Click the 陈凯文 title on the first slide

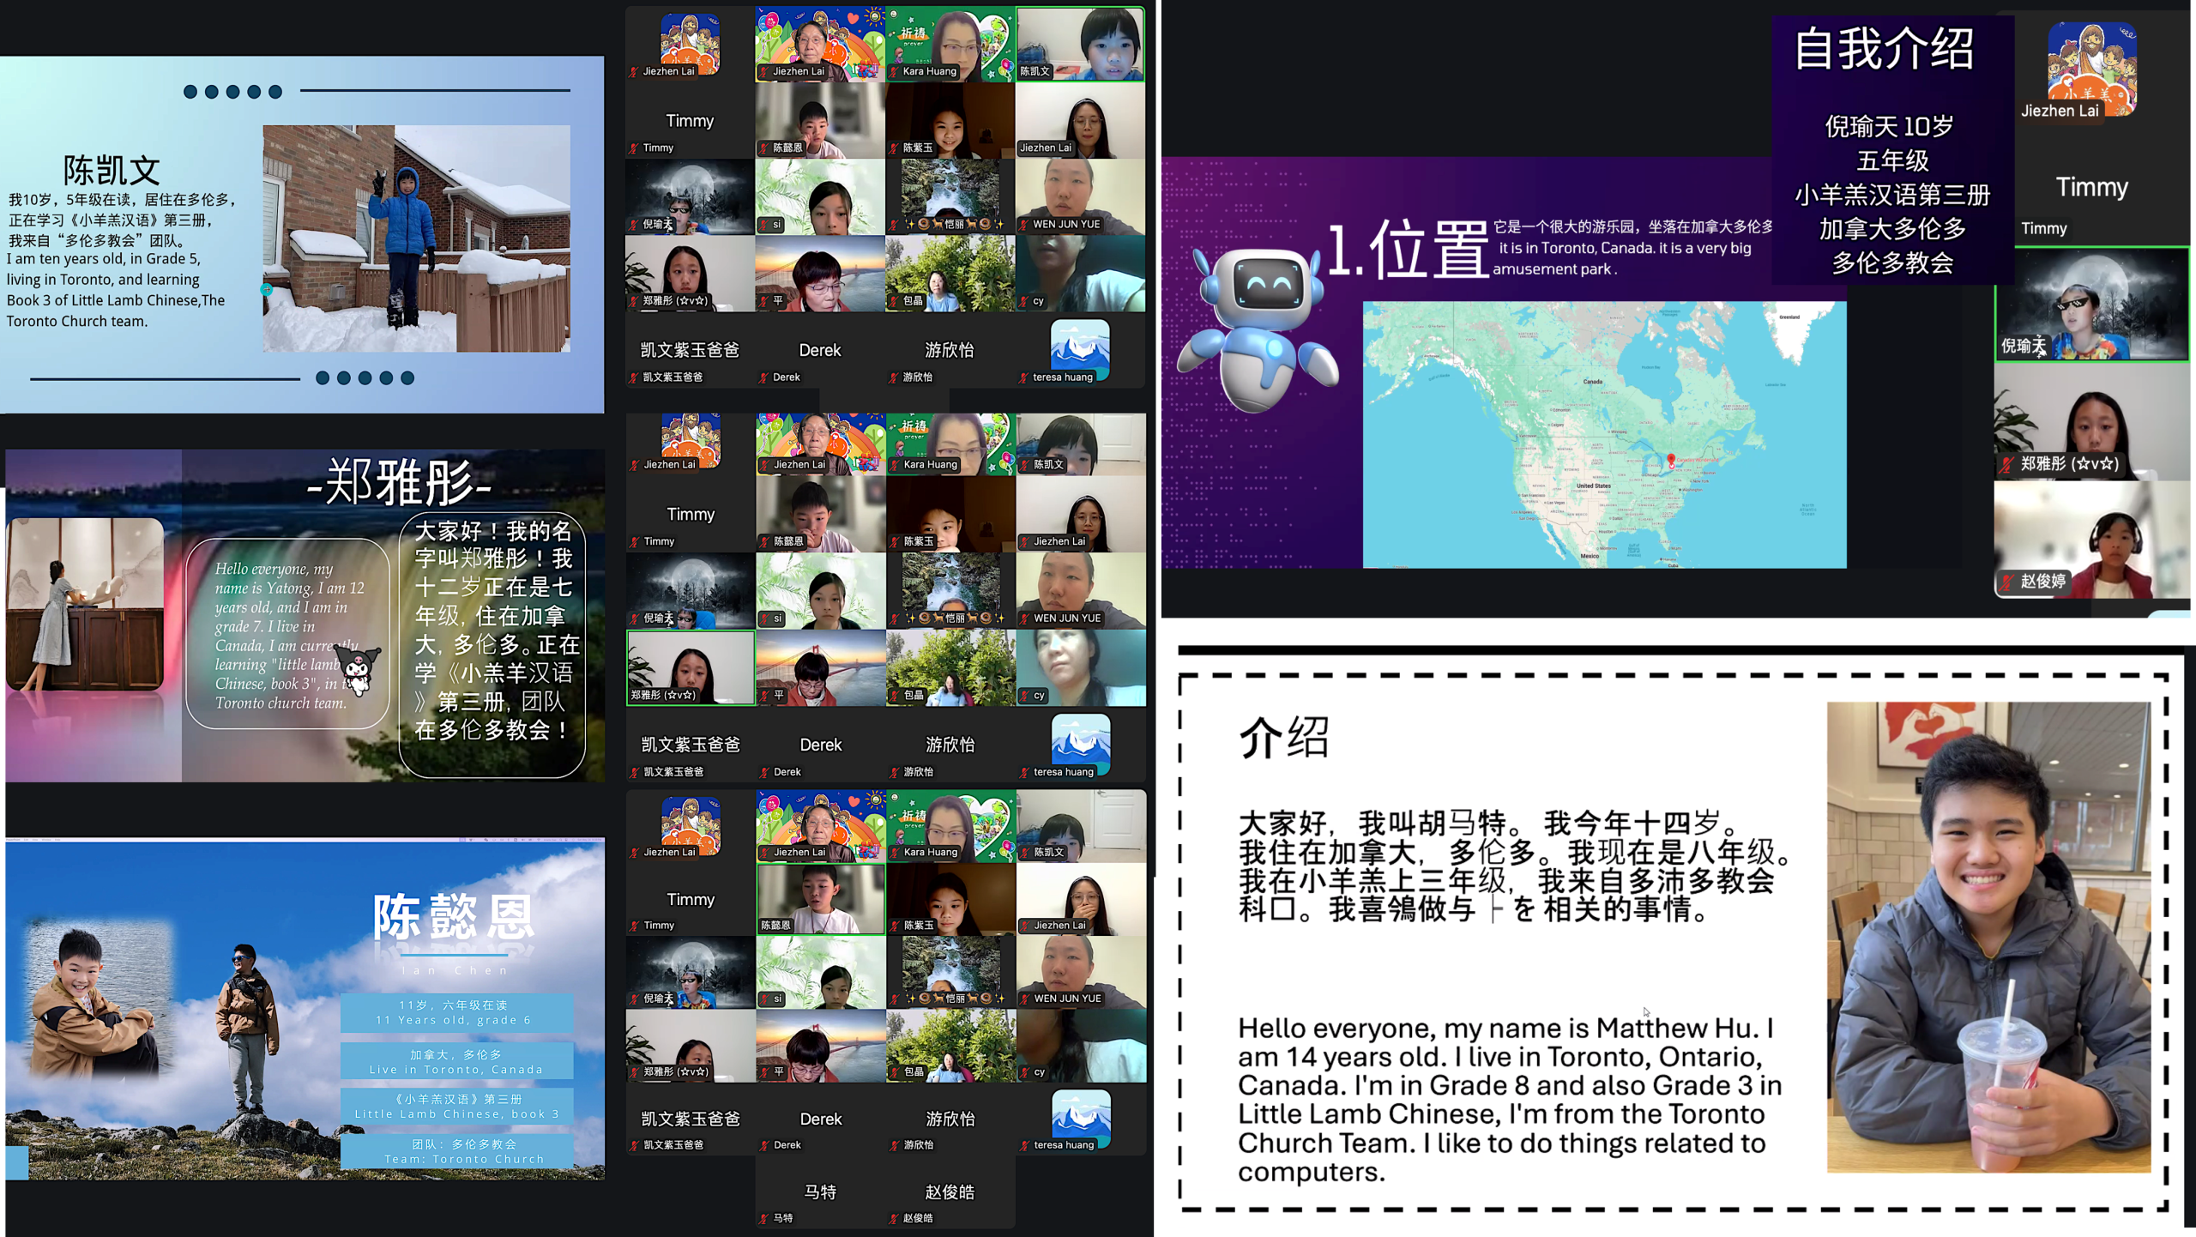[112, 170]
